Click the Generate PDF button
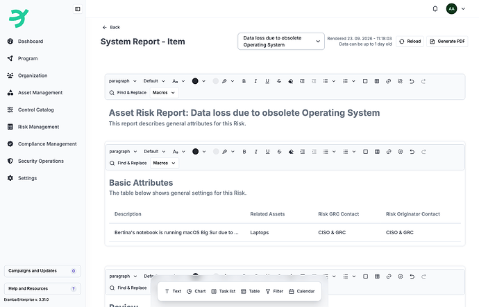 tap(447, 41)
